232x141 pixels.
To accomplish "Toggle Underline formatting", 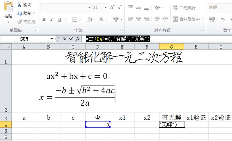I will (x=60, y=19).
